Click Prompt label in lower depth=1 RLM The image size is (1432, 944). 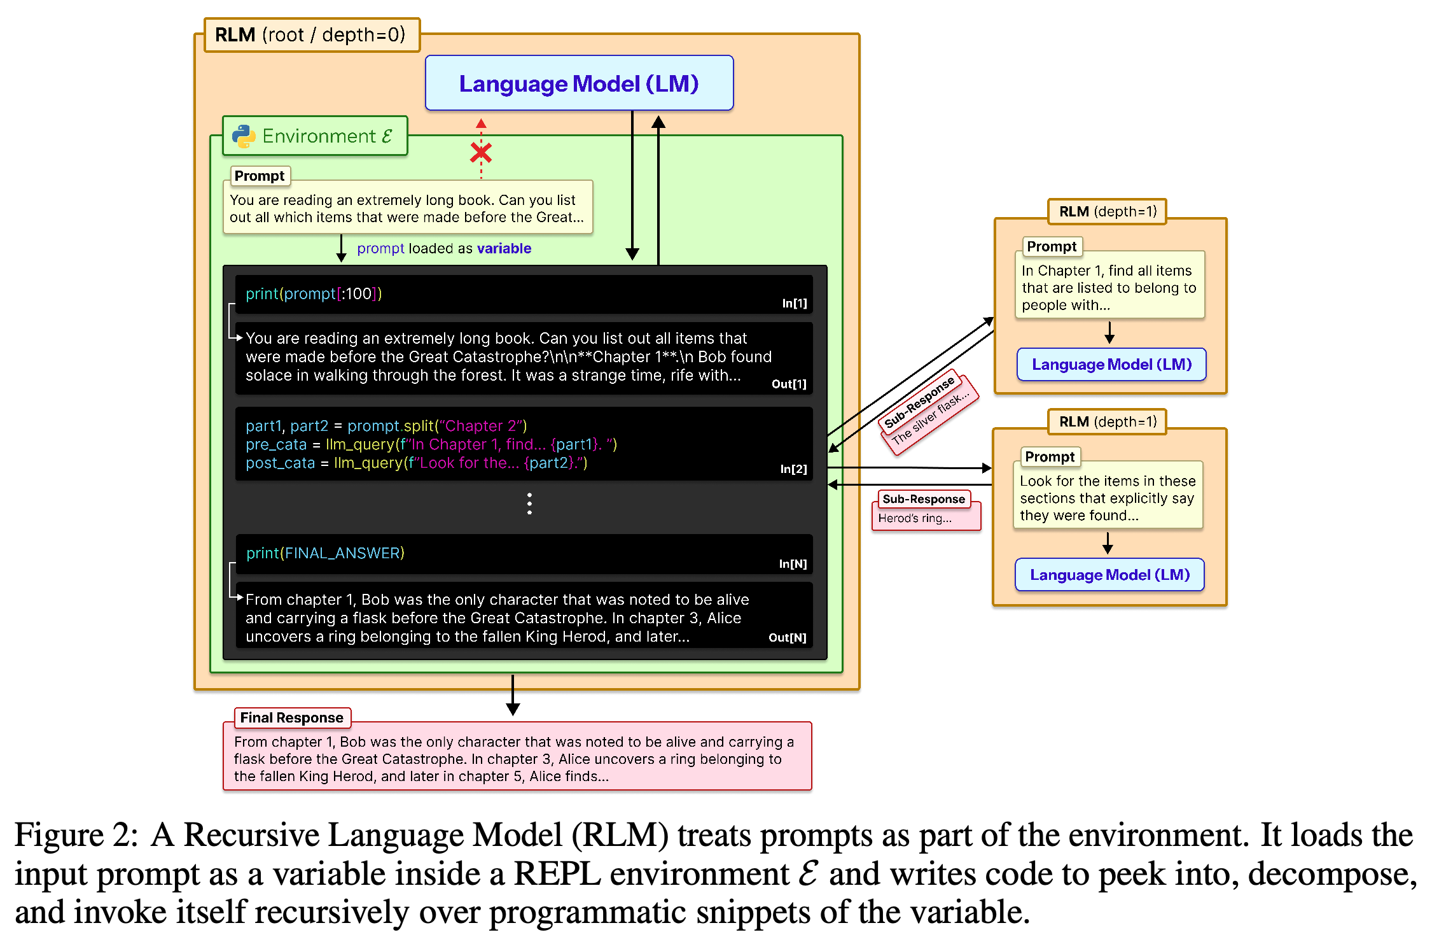[1050, 456]
